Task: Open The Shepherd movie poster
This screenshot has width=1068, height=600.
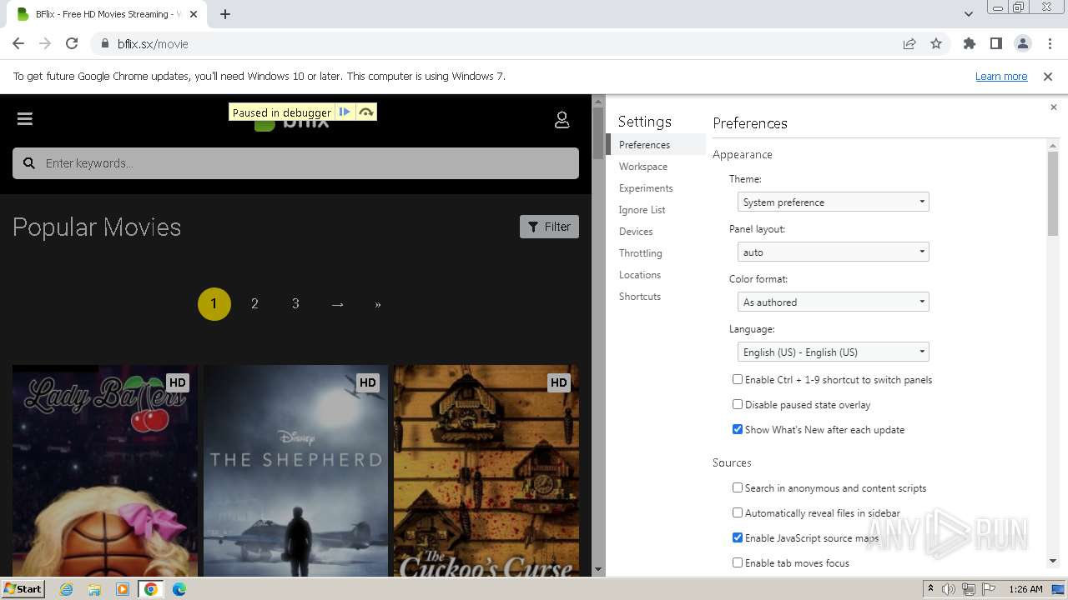Action: pyautogui.click(x=295, y=471)
